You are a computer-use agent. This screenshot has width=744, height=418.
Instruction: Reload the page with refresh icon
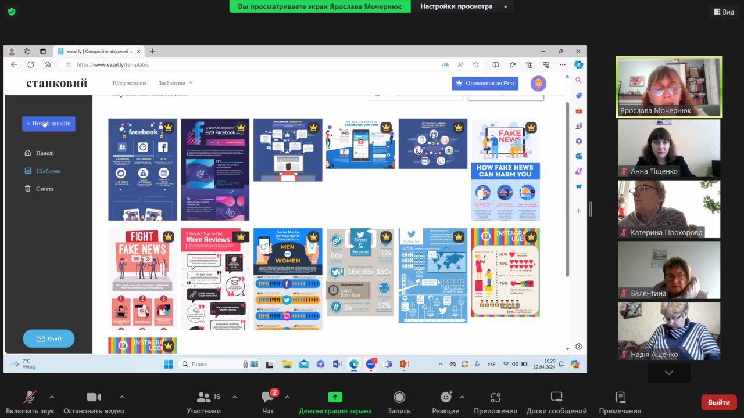pos(31,64)
